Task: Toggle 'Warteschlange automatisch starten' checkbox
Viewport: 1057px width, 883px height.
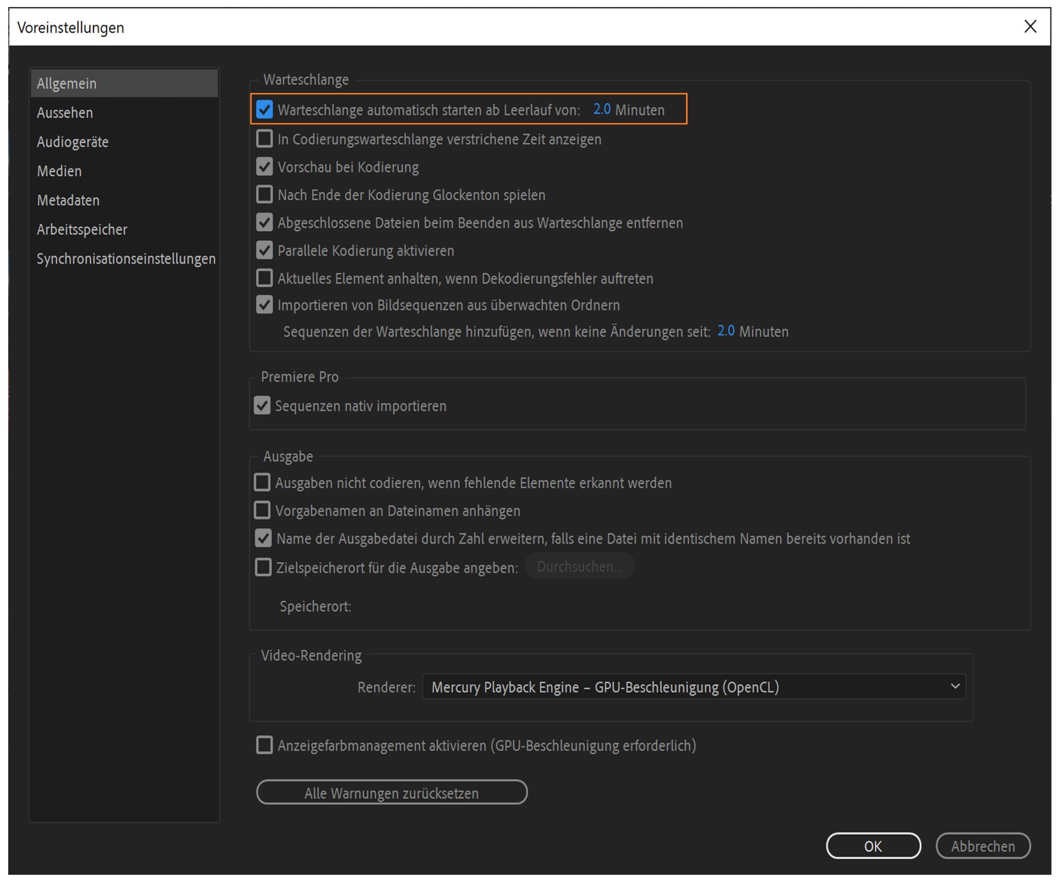Action: [x=264, y=110]
